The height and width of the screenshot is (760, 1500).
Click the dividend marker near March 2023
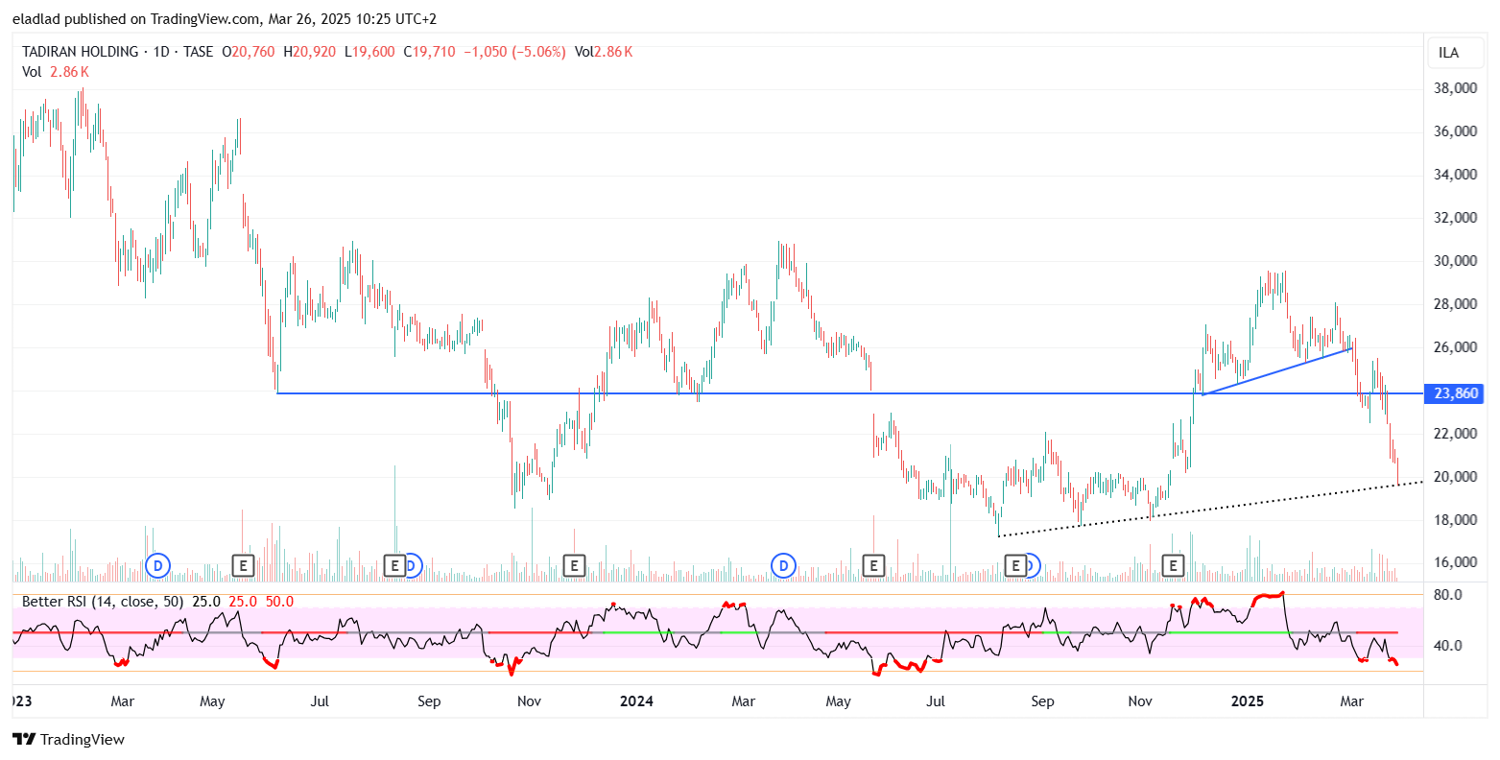click(x=158, y=566)
